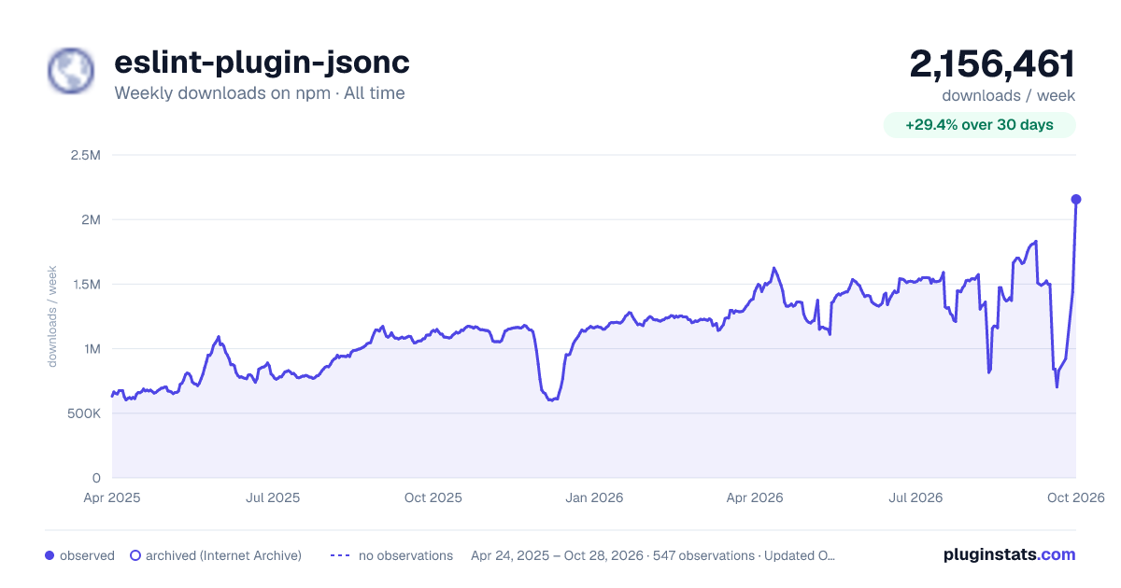Select the 'Weekly downloads on npm · All time' subtitle
This screenshot has height=588, width=1121.
[x=260, y=93]
